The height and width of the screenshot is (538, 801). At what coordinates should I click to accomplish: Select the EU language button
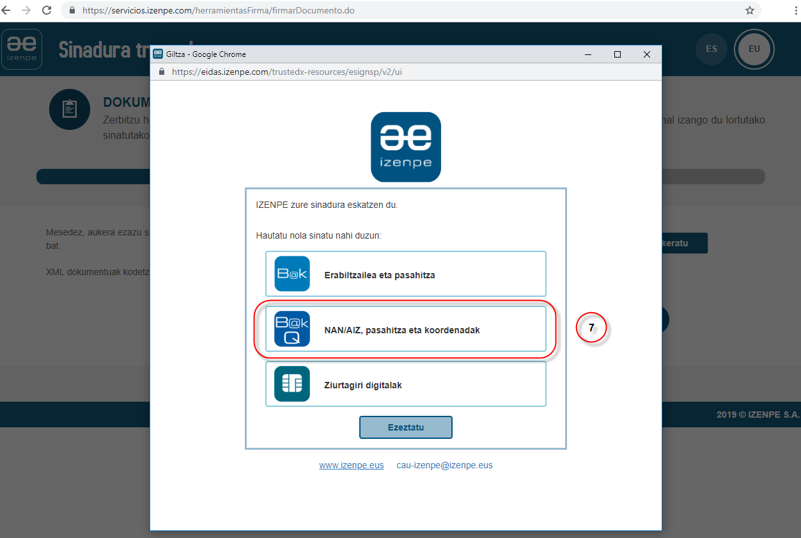754,49
